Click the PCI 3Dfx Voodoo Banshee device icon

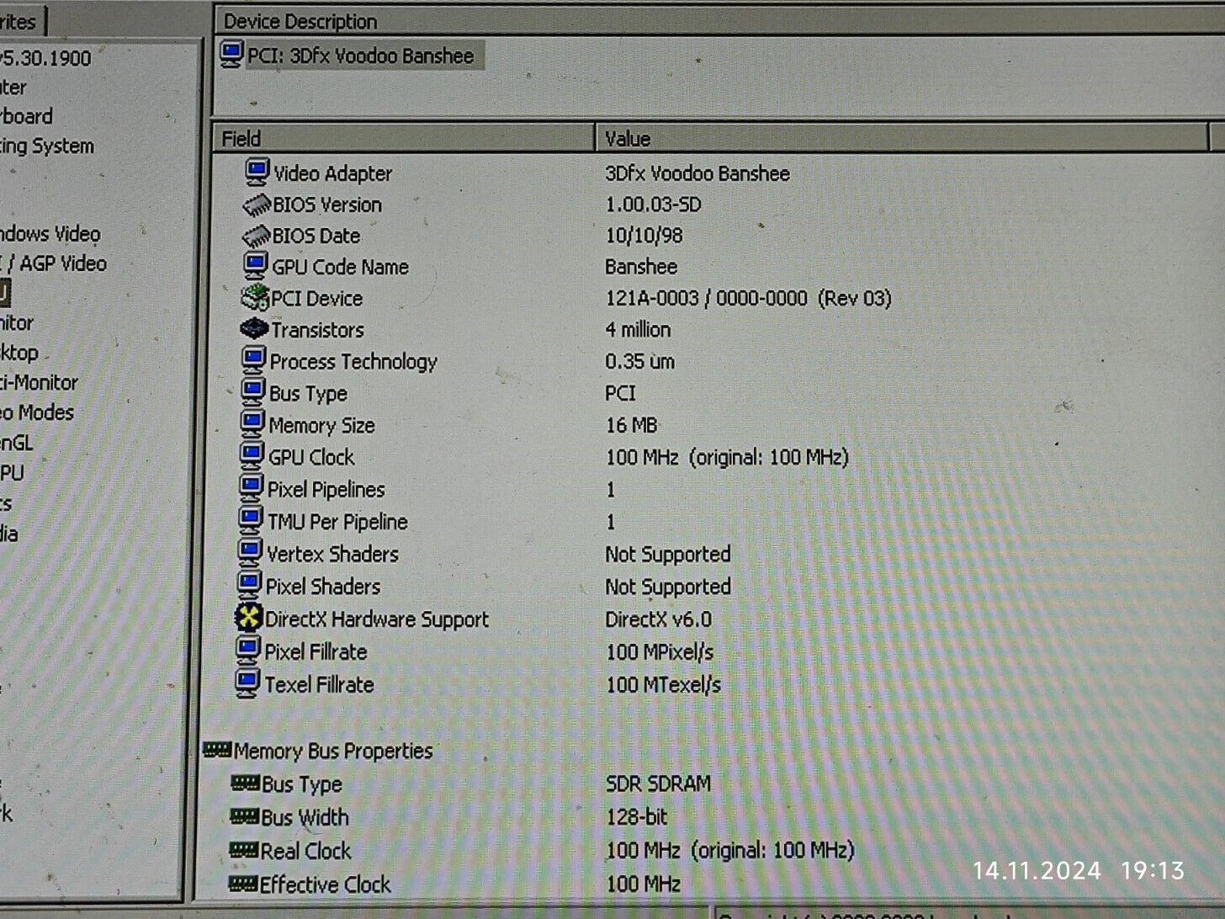coord(231,55)
